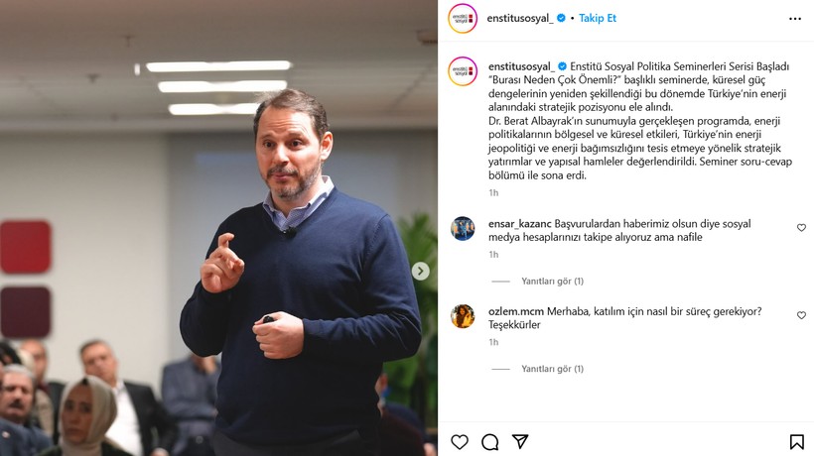
Task: Open ozlem.mcm's profile picture
Action: [463, 316]
